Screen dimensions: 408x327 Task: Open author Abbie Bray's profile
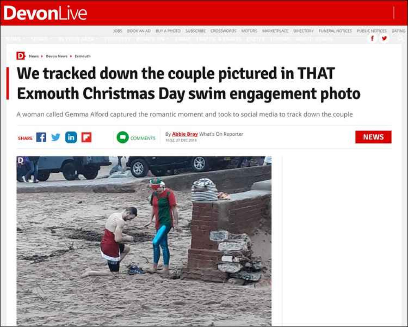(185, 134)
